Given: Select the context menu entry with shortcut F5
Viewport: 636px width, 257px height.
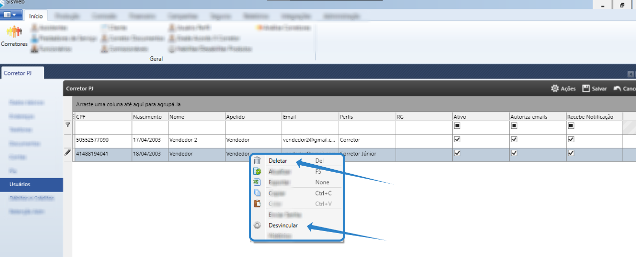Looking at the screenshot, I should point(296,171).
